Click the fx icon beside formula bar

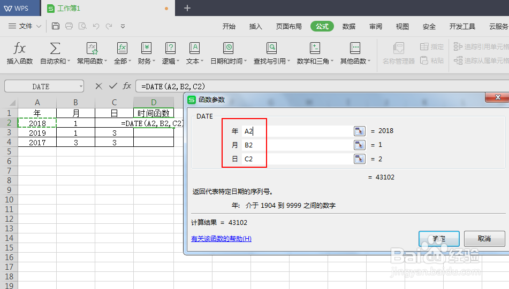pyautogui.click(x=127, y=86)
